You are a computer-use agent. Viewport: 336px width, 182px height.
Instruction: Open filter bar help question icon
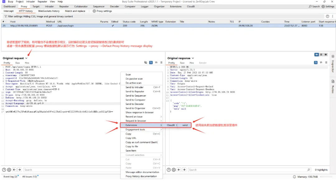(x=327, y=16)
